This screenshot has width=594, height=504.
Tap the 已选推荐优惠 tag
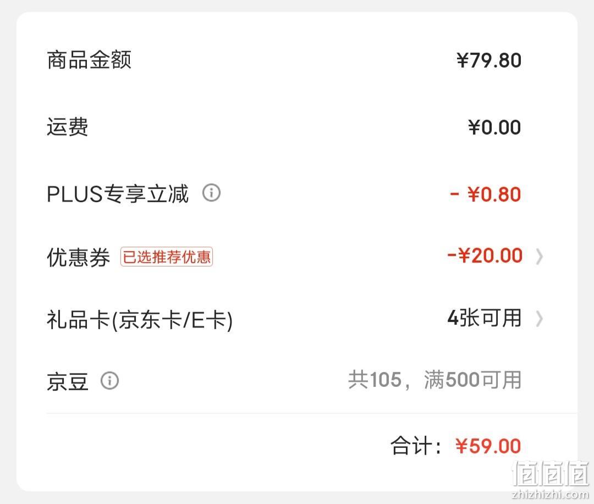tap(167, 257)
